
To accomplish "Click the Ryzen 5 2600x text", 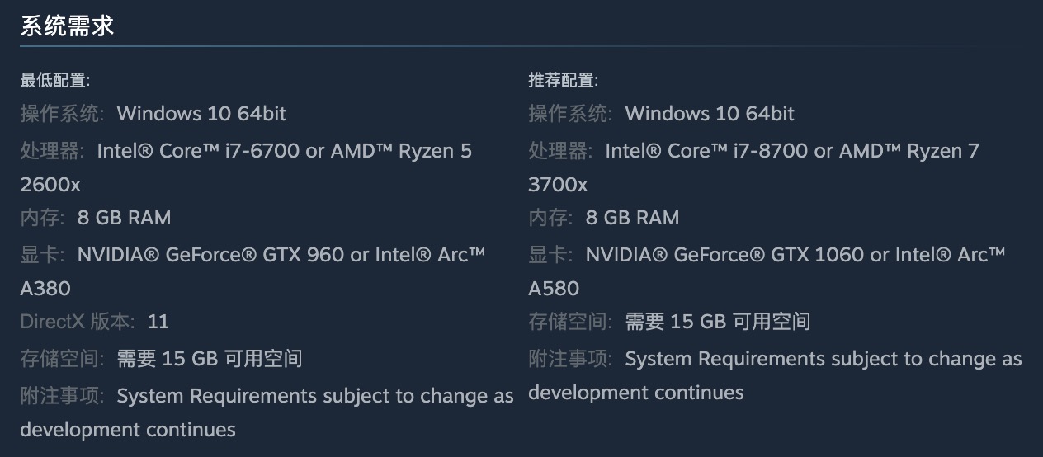I will (246, 167).
